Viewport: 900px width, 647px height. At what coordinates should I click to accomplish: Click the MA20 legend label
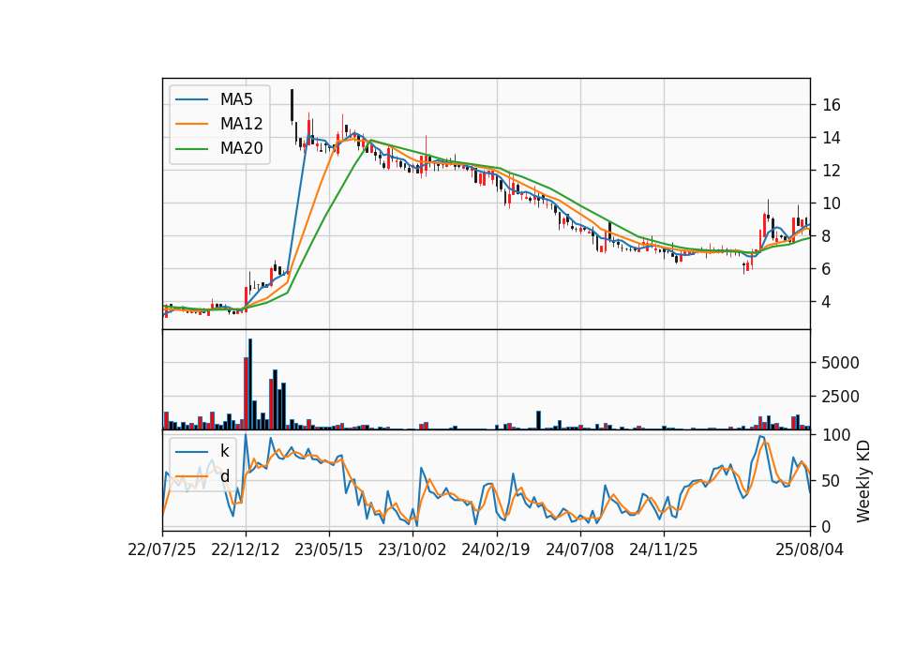click(x=241, y=148)
